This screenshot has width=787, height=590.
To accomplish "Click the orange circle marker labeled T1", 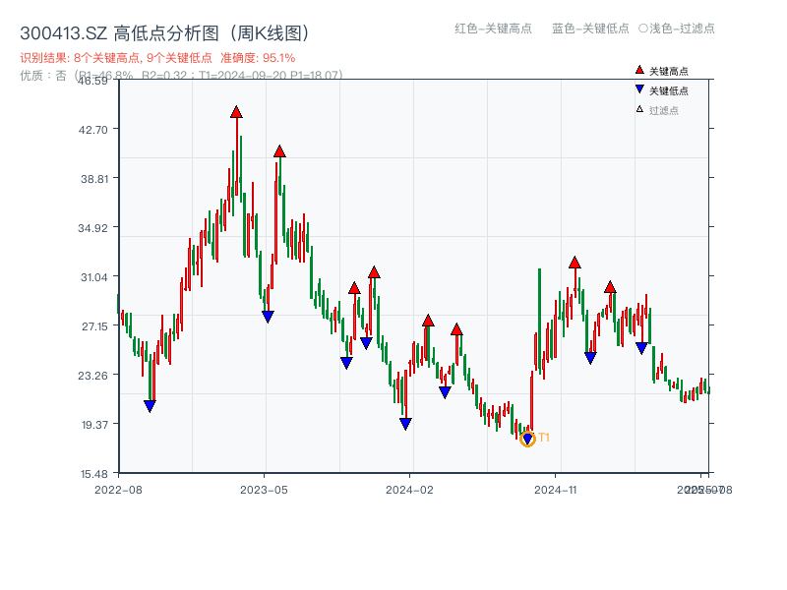I will (526, 439).
